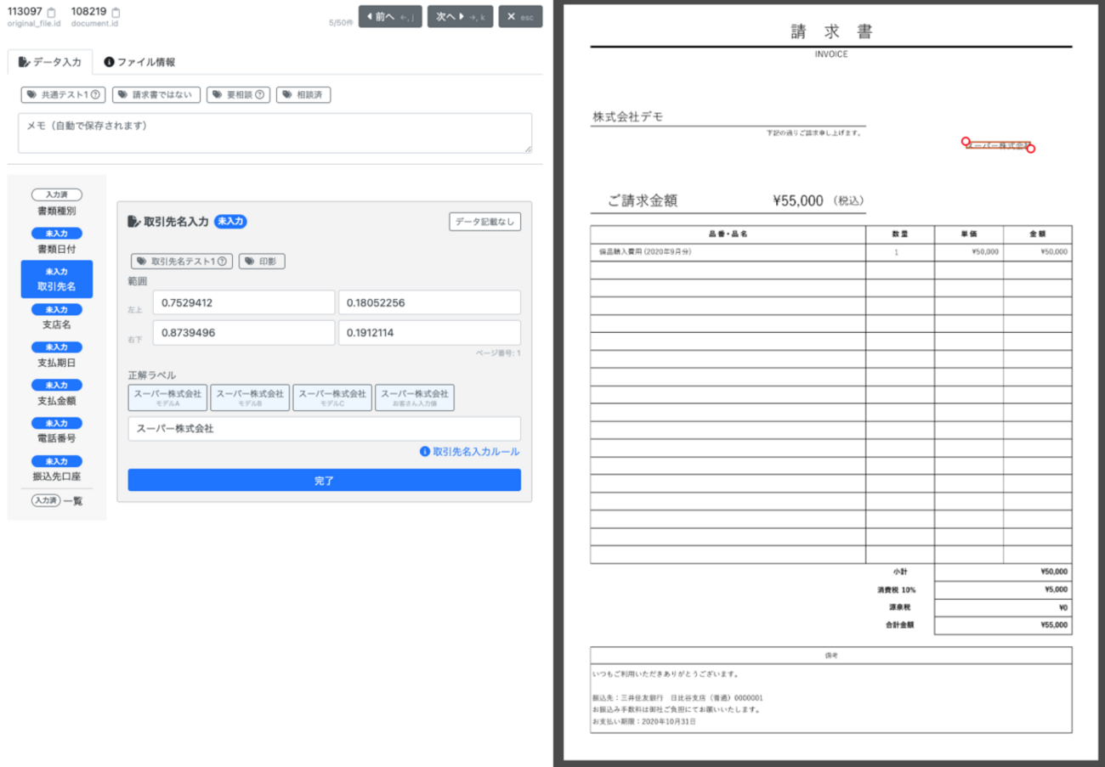Toggle the 取引先名テスト1 tag
This screenshot has width=1105, height=767.
click(182, 262)
